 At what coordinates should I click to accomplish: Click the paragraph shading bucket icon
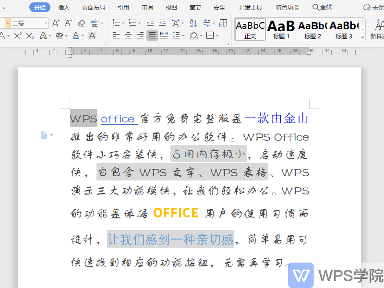pos(194,36)
